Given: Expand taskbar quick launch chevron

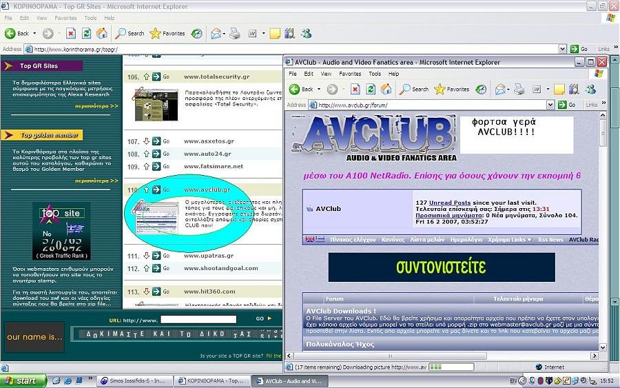Looking at the screenshot, I should click(90, 378).
